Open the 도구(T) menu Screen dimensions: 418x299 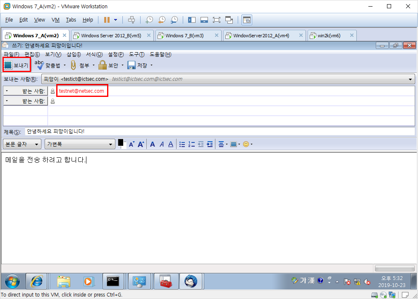(x=136, y=55)
